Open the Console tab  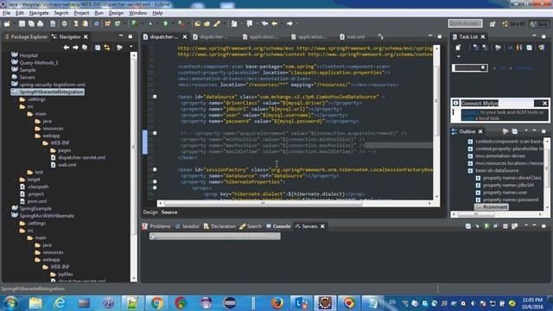(x=278, y=226)
